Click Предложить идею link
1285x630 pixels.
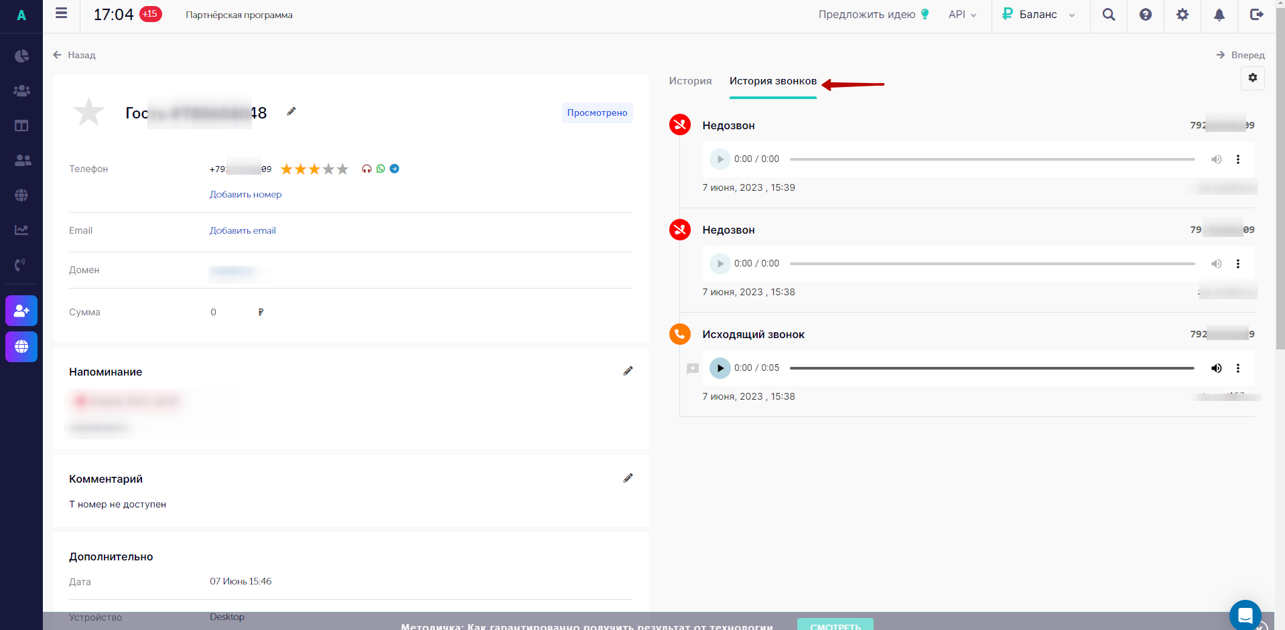[874, 14]
